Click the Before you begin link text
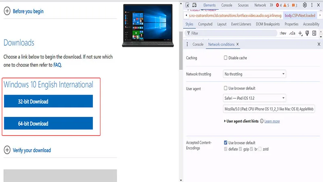This screenshot has height=182, width=323. pos(28,11)
